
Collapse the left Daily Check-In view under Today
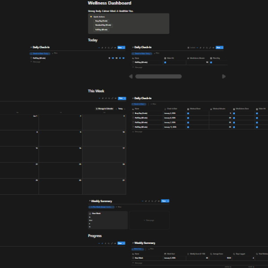(31, 47)
